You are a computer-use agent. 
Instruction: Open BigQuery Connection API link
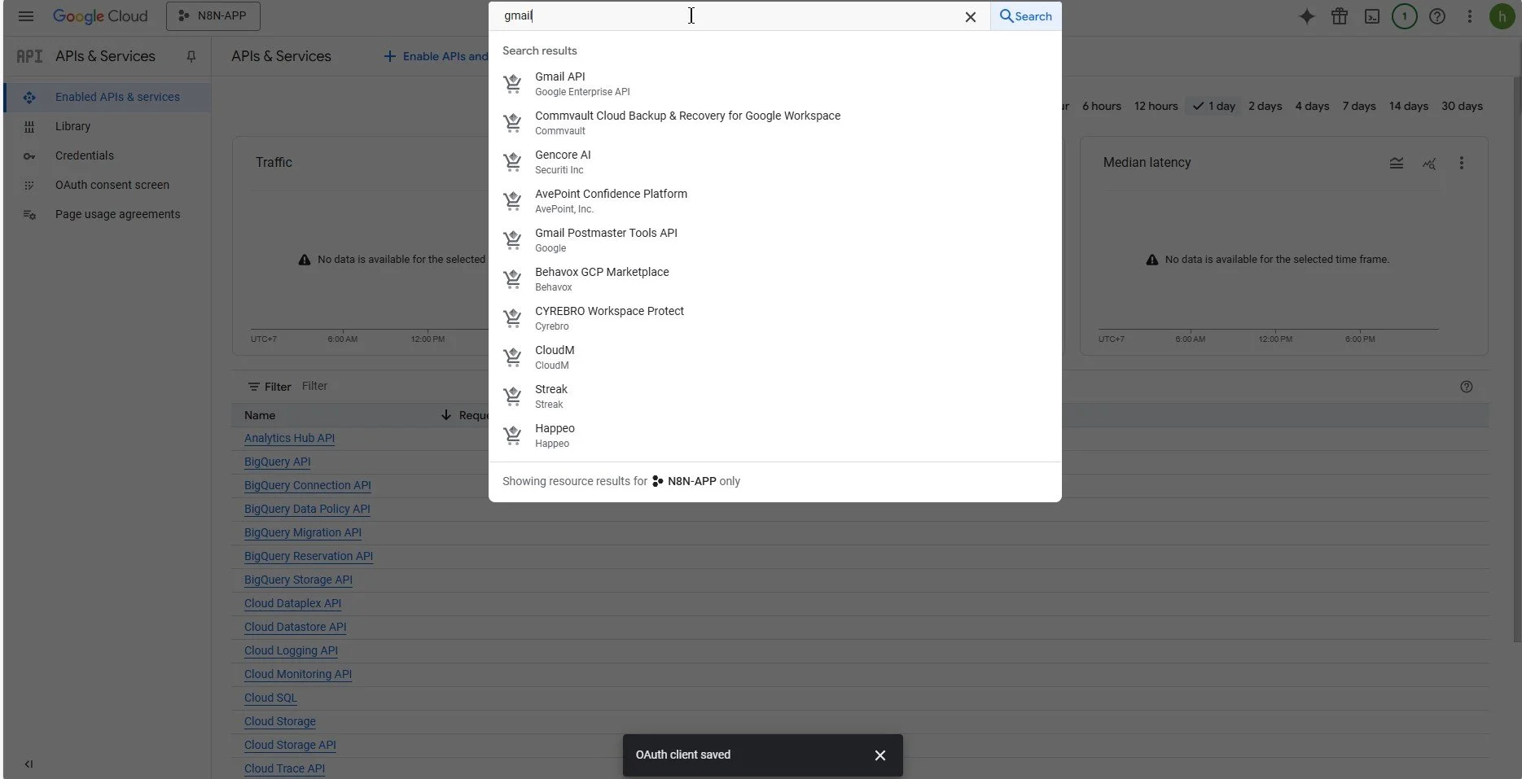308,485
